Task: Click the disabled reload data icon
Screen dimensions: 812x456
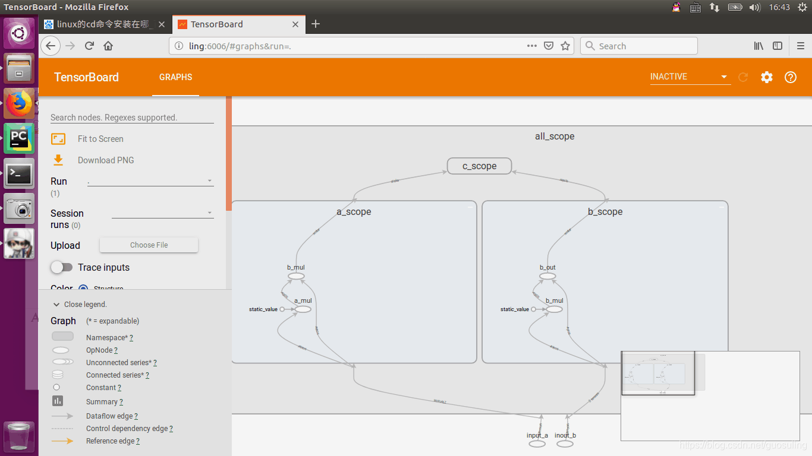Action: [743, 77]
